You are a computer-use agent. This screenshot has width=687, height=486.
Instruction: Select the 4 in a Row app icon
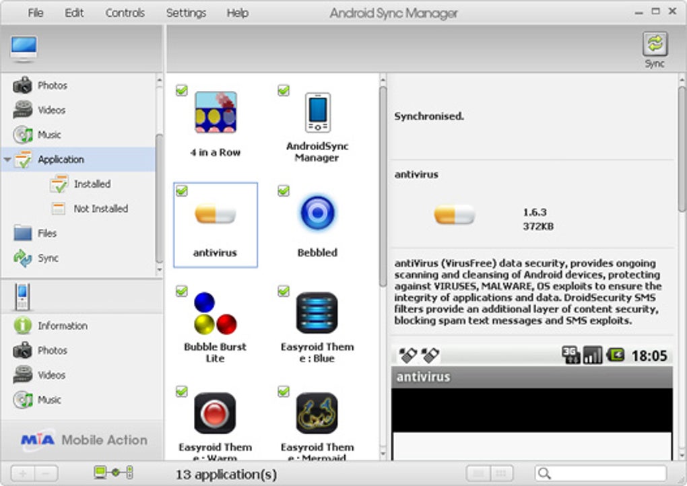click(216, 112)
